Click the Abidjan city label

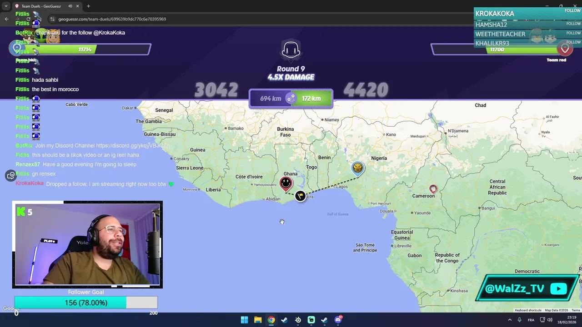(x=273, y=199)
